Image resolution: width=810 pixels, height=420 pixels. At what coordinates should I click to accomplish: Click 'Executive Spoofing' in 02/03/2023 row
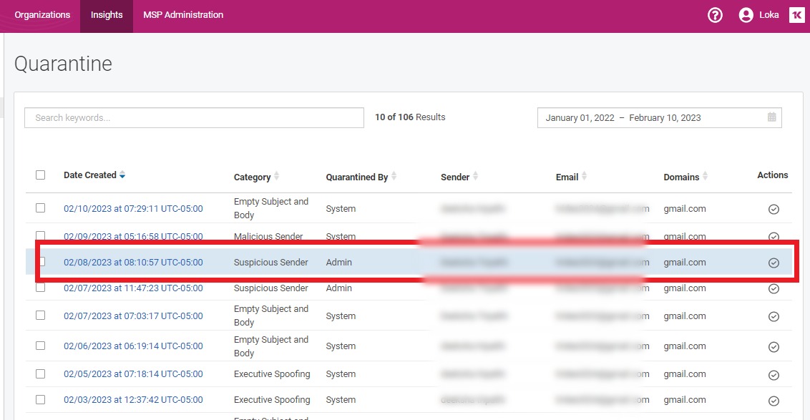pyautogui.click(x=272, y=400)
